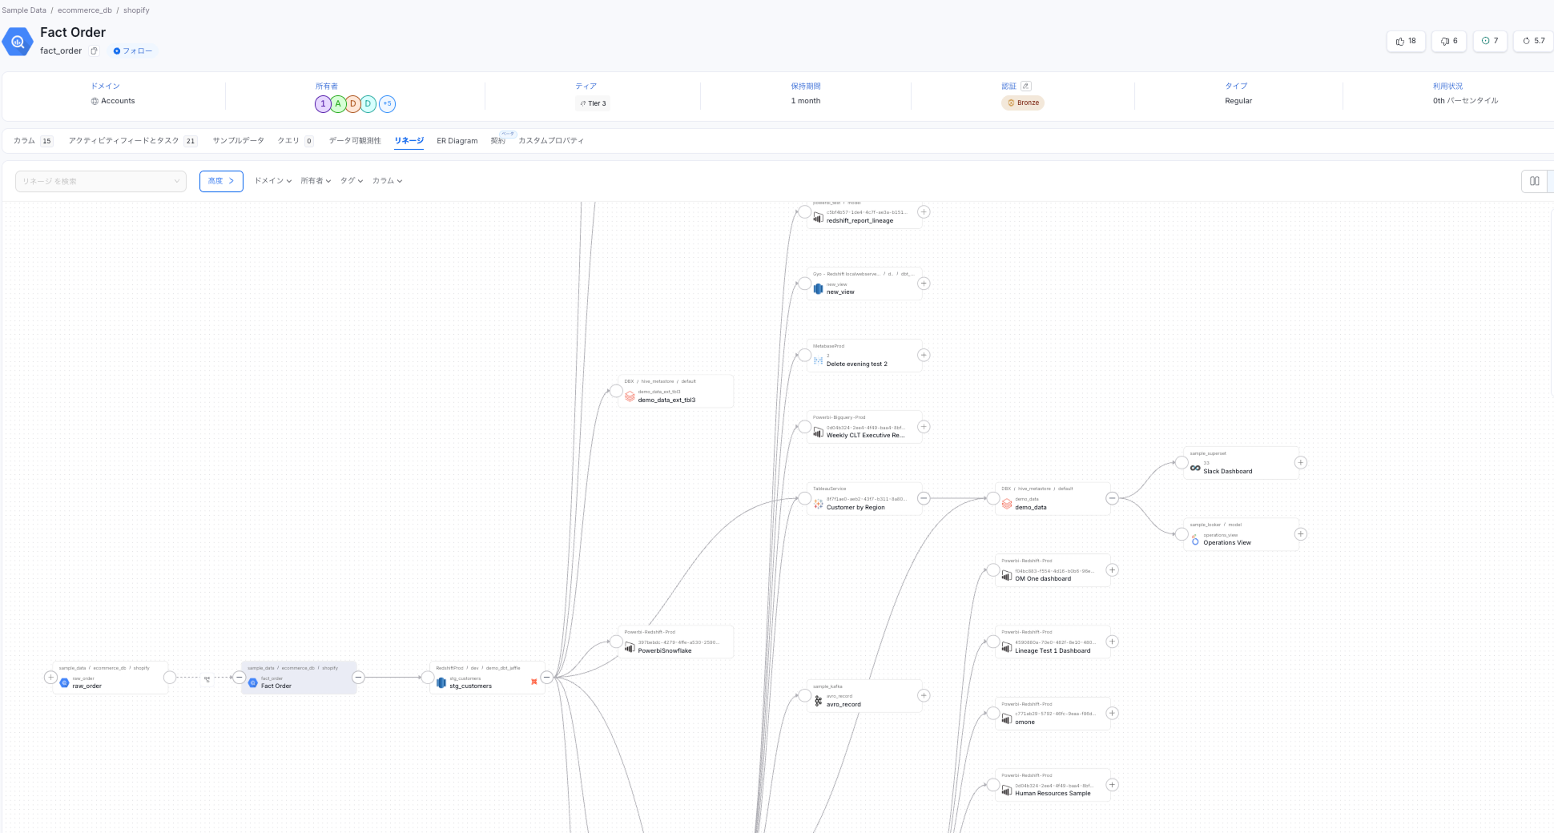Click the 高度 advanced button
The image size is (1554, 833).
coord(221,181)
